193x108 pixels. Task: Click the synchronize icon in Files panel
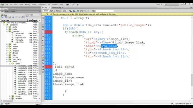pyautogui.click(x=23, y=17)
